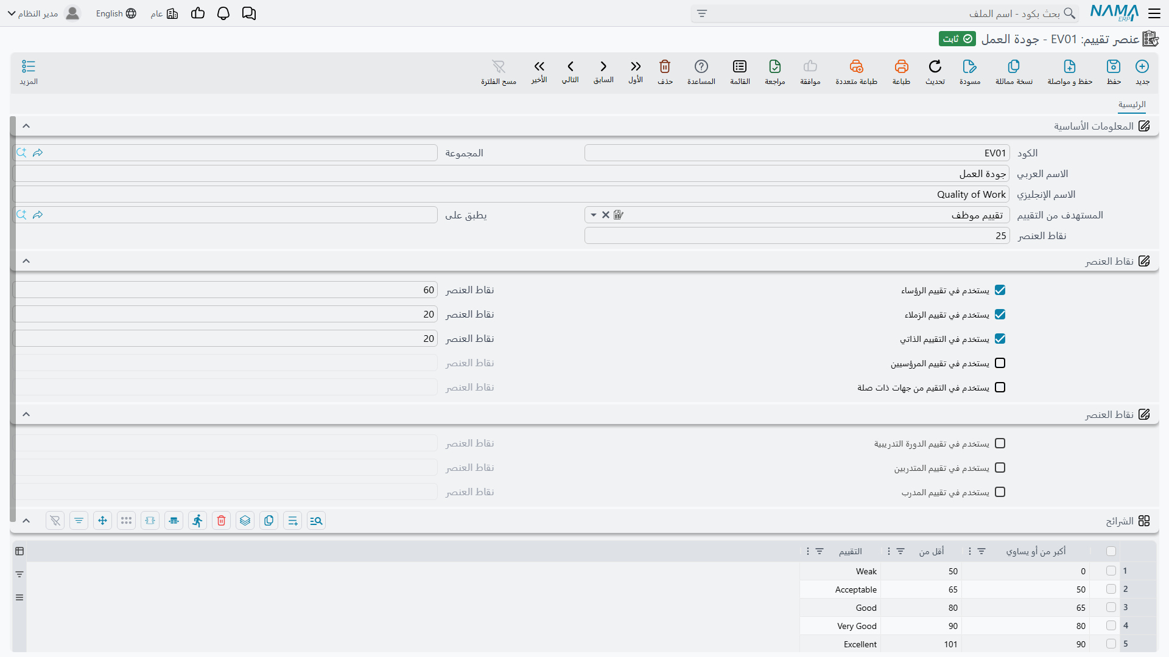
Task: Collapse the first نقاط العنصر section chevron
Action: pyautogui.click(x=26, y=261)
